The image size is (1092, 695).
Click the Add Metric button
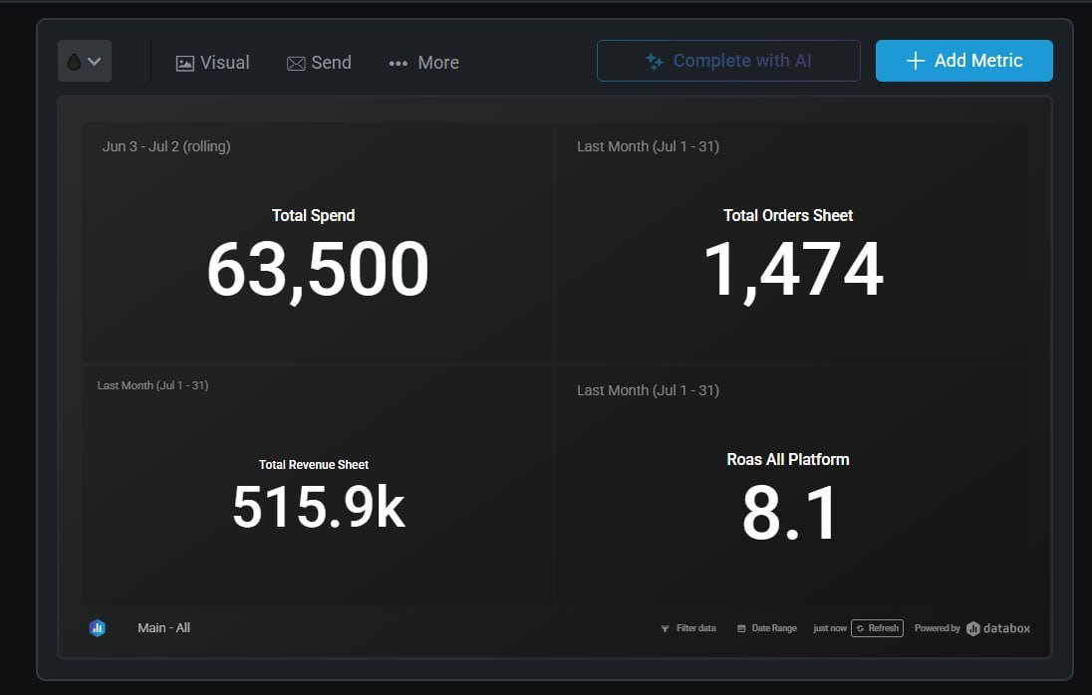[x=963, y=61]
